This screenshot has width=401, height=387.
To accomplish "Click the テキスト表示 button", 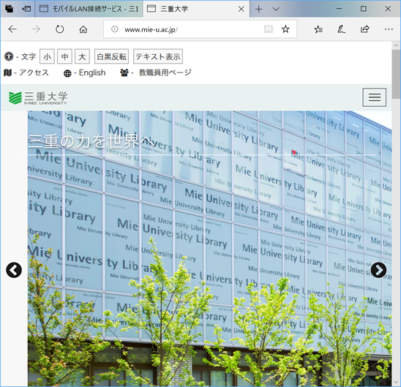I will [158, 56].
